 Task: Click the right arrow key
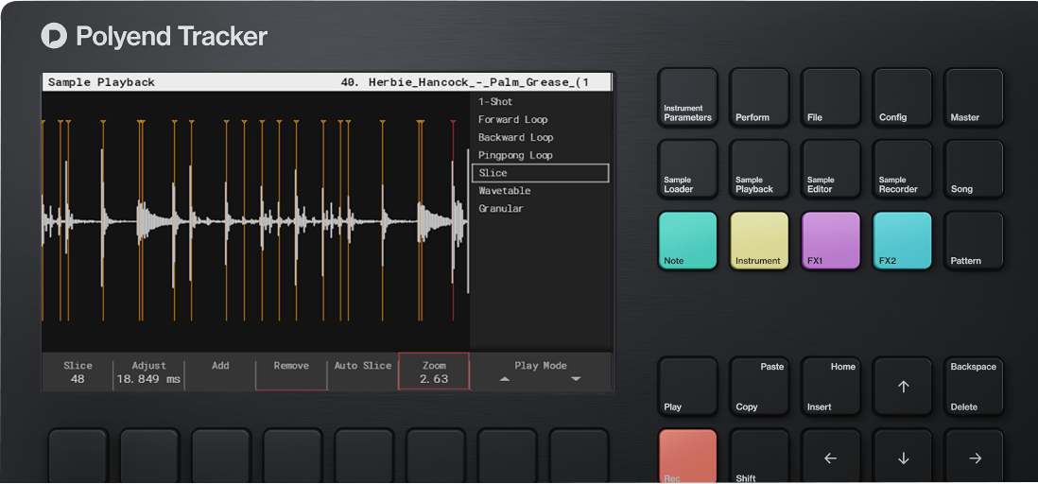tap(974, 457)
